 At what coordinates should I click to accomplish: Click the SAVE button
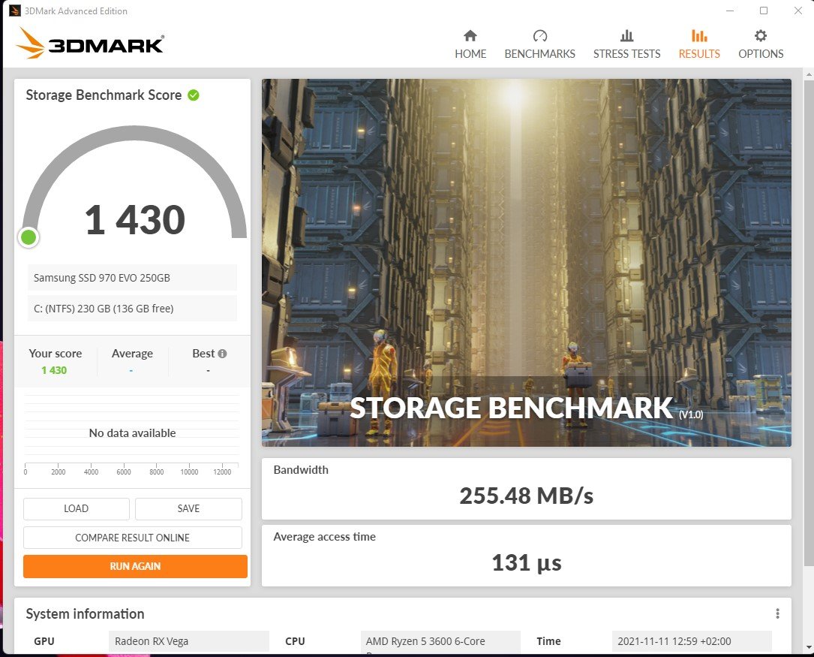188,508
